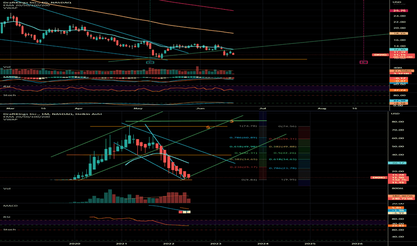Click USD currency label on daily price axis
417x246 pixels.
pos(397,2)
